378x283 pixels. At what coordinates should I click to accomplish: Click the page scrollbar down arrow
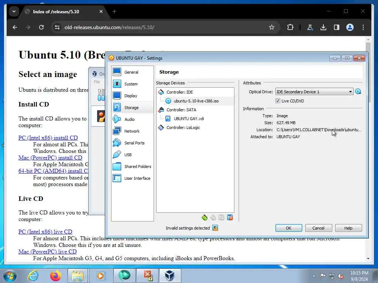tap(368, 258)
